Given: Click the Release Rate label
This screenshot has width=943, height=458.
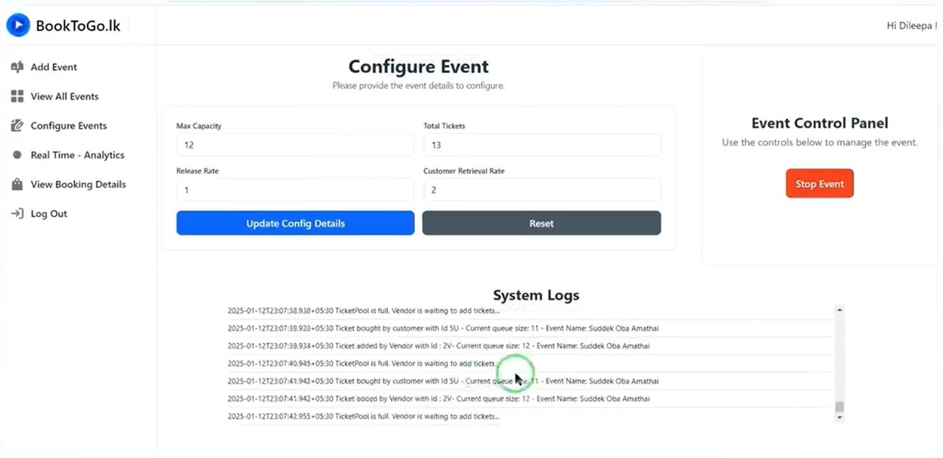Looking at the screenshot, I should (197, 171).
